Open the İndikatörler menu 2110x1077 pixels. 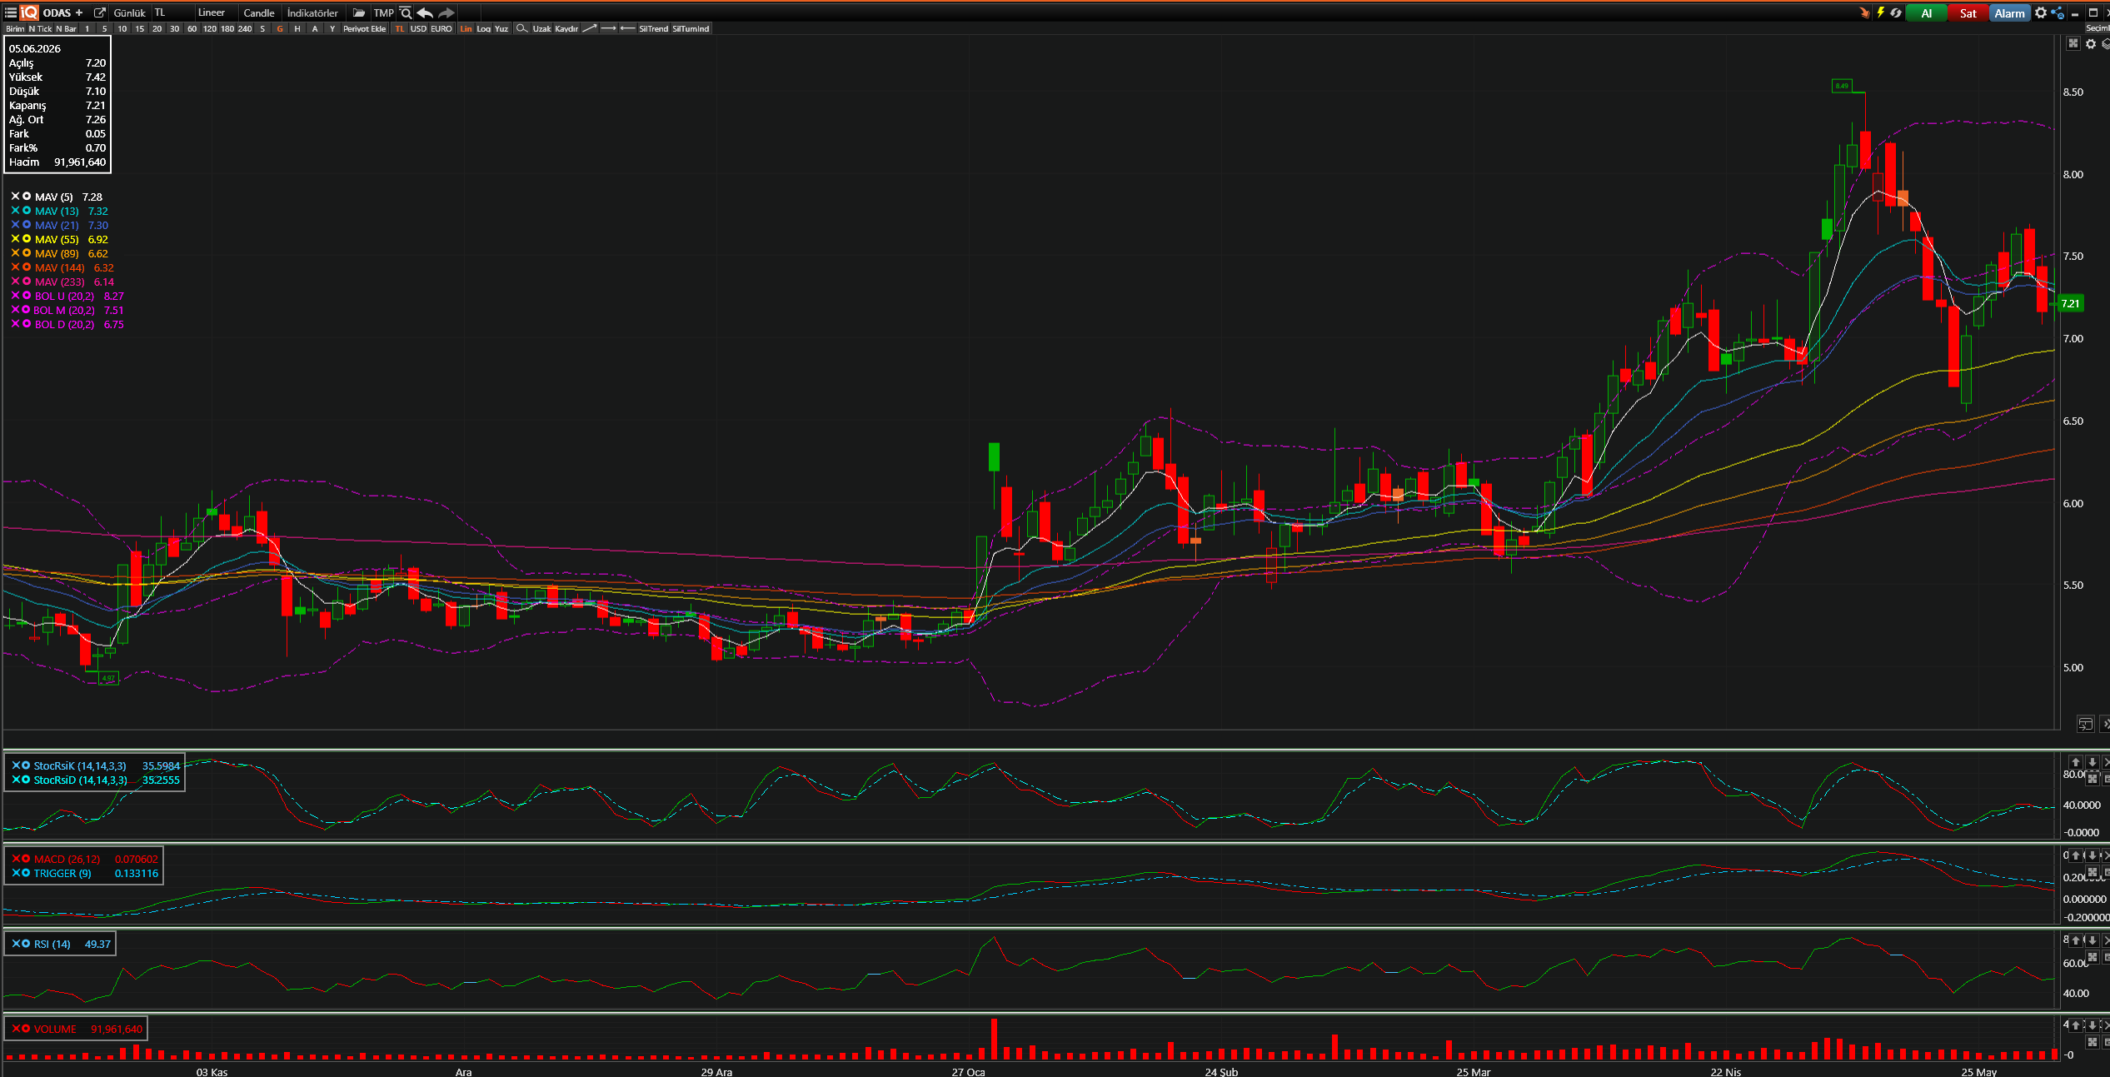(313, 12)
